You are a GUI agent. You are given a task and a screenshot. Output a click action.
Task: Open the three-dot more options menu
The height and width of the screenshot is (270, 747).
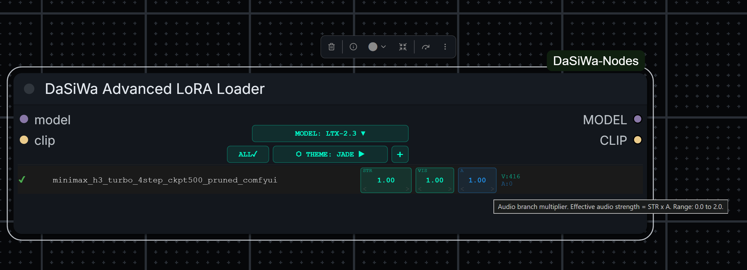click(445, 47)
